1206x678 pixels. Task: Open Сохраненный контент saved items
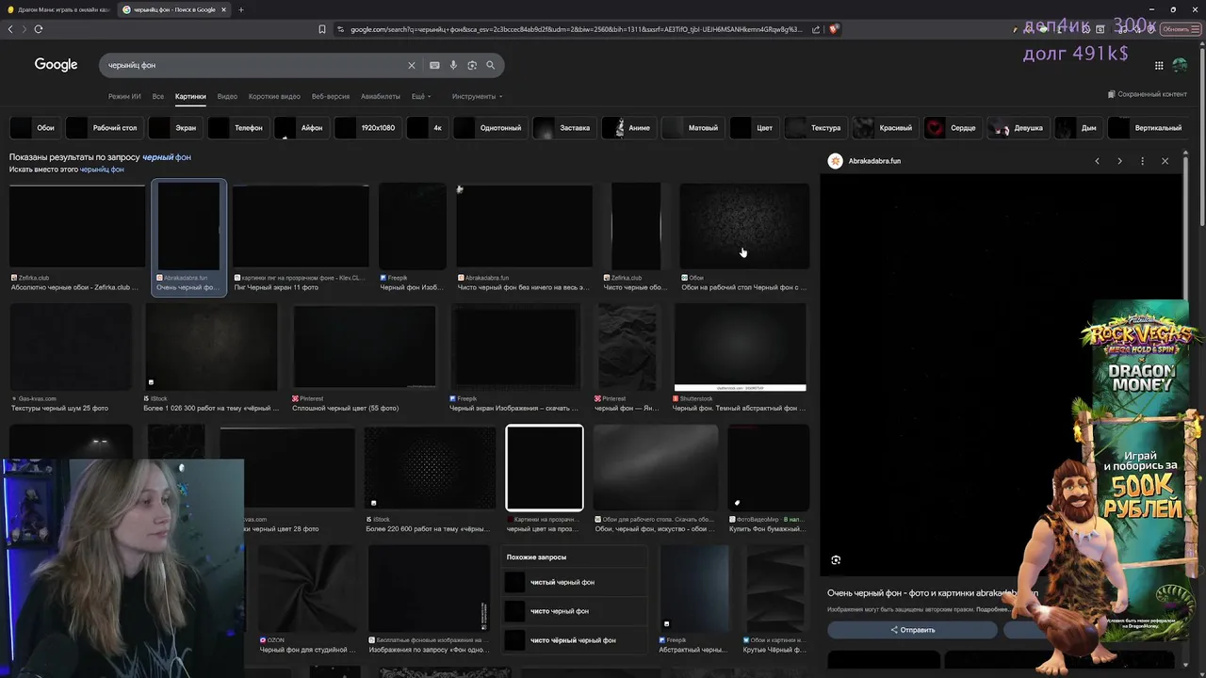pos(1147,94)
